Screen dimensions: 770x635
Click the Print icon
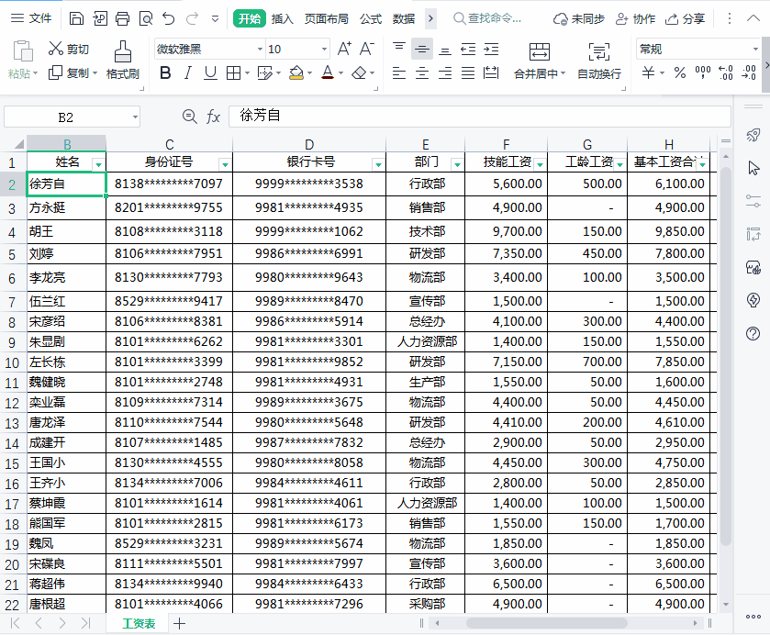122,18
